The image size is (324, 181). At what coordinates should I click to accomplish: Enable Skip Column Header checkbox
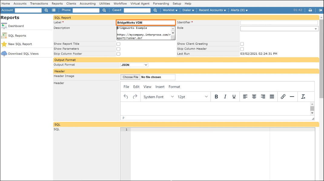242,49
